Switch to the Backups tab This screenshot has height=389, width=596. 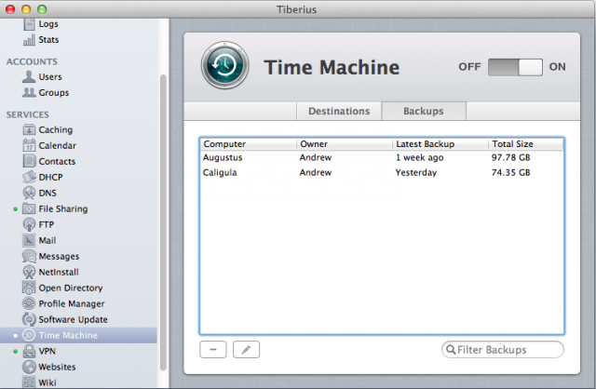click(x=424, y=112)
